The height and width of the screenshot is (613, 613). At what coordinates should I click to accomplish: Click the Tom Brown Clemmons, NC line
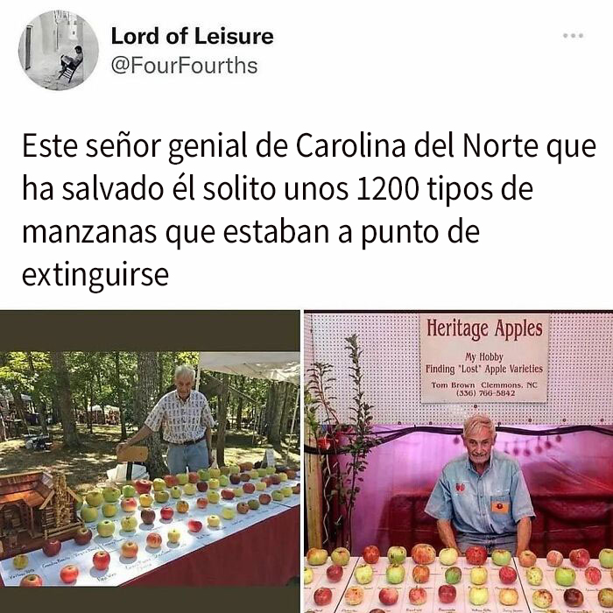pyautogui.click(x=484, y=385)
